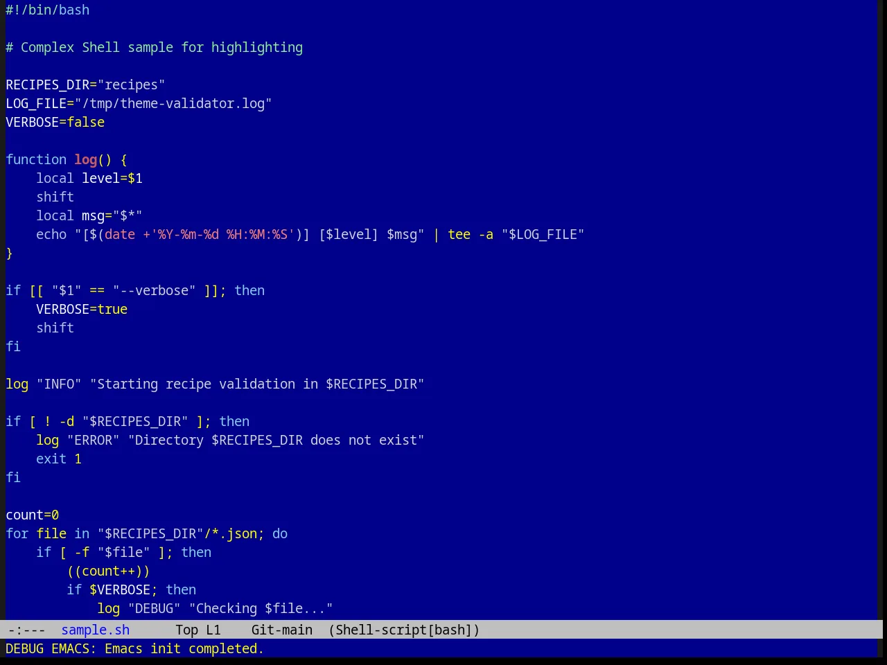Click the VERBOSE=false assignment
Viewport: 887px width, 665px height.
coord(55,122)
